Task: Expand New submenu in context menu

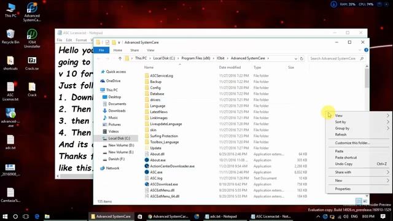Action: click(x=359, y=180)
